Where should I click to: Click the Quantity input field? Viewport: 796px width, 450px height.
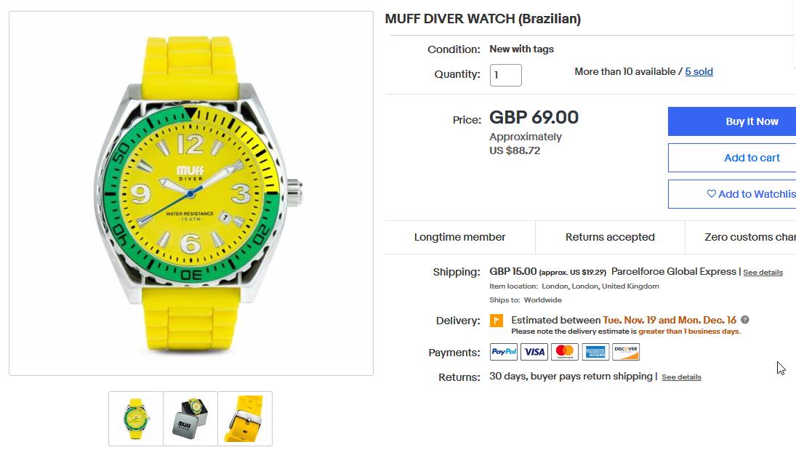click(x=506, y=75)
